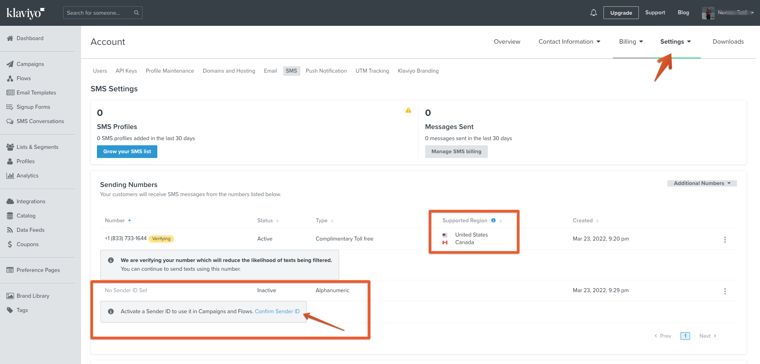Click the info icon in verifying notice
The width and height of the screenshot is (760, 364).
(111, 260)
